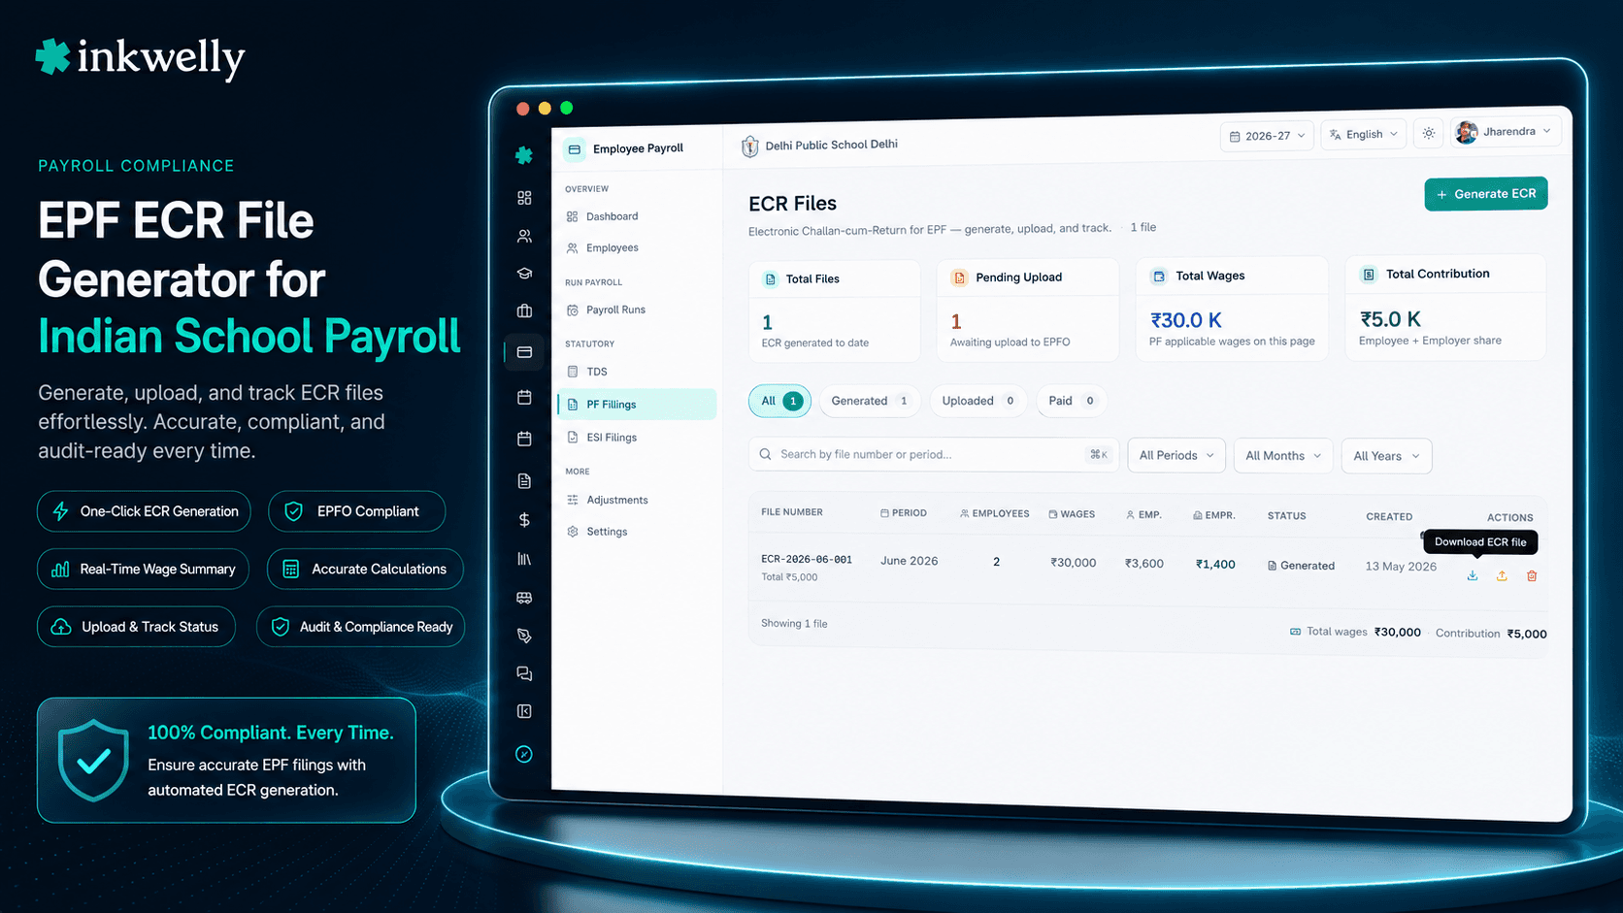The image size is (1623, 913).
Task: Open the grid dashboard icon in icon rail
Action: tap(524, 198)
